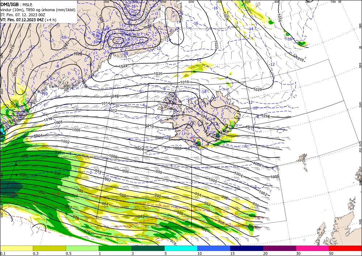Click the "0.5" legend value label
The height and width of the screenshot is (256, 362).
68,253
